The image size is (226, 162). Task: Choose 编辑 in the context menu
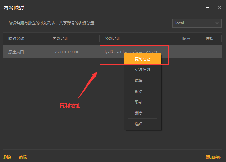click(x=142, y=81)
